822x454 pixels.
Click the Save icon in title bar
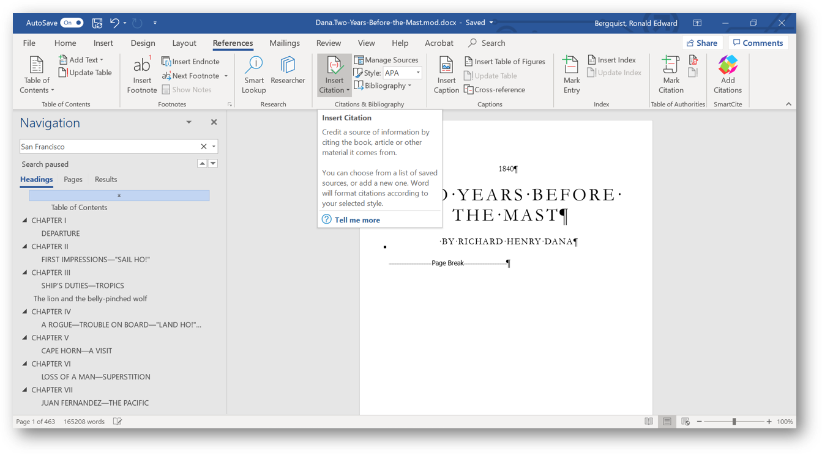pyautogui.click(x=97, y=23)
